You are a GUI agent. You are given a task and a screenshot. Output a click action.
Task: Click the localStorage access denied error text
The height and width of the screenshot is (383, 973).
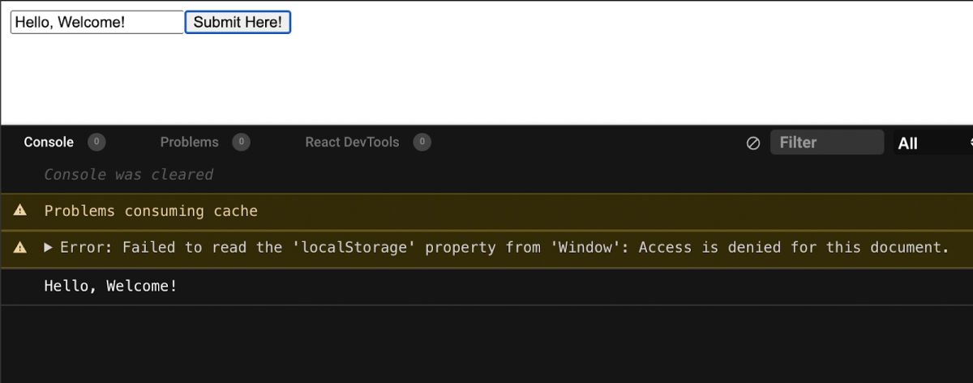[504, 248]
